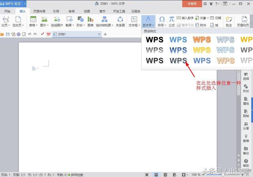The image size is (253, 177).
Task: Insert a 批注 comment
Action: 229,21
